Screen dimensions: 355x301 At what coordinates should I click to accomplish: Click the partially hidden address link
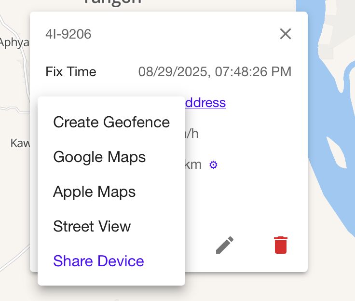tap(205, 102)
